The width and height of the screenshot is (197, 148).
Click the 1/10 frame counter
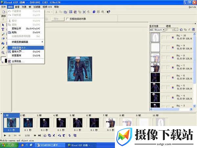27,136
